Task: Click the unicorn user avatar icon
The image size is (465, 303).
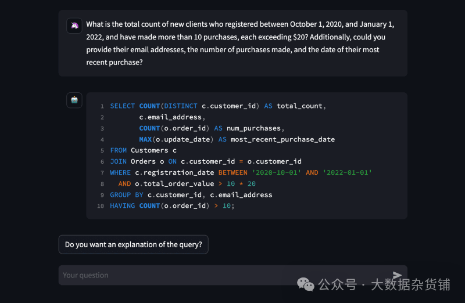Action: [74, 26]
